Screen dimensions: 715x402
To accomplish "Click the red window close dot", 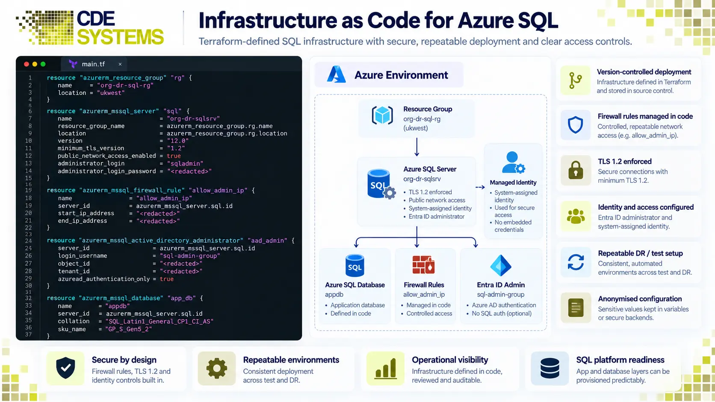I will point(27,64).
